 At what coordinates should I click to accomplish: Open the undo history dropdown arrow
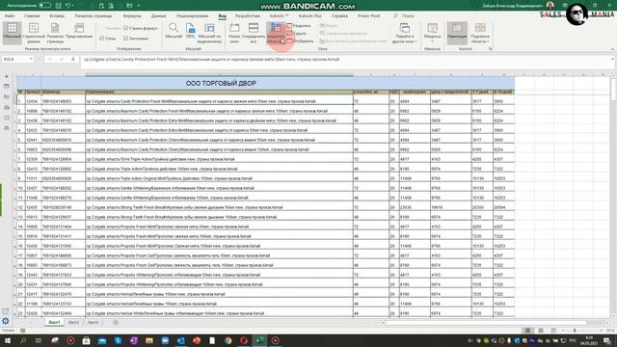73,6
